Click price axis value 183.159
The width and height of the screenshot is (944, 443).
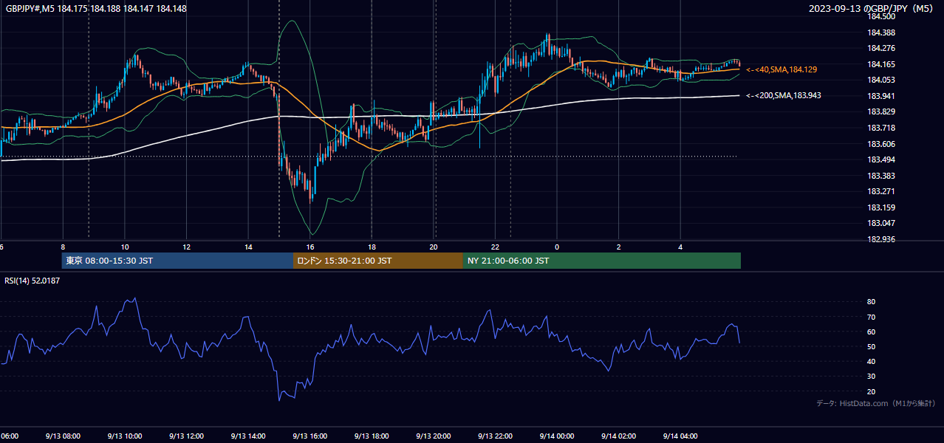coord(881,207)
